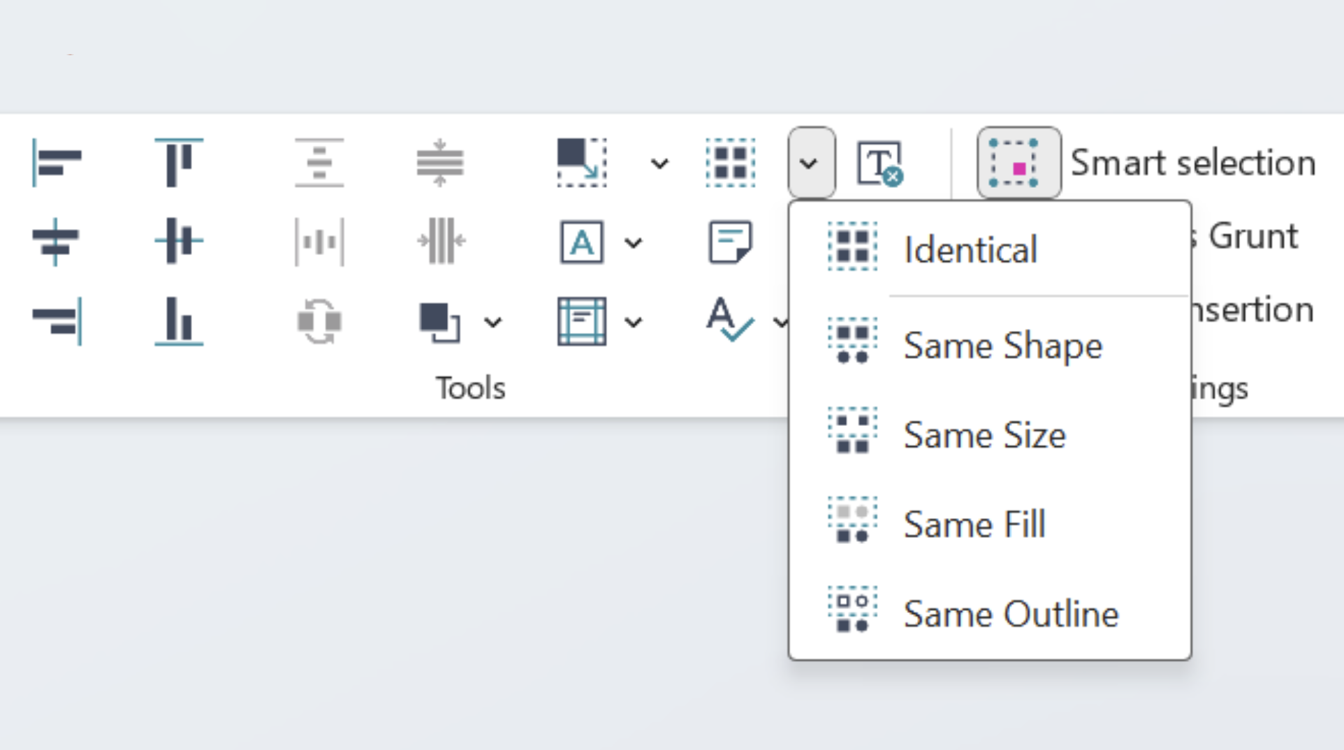The image size is (1344, 750).
Task: Click the Align Top icon
Action: click(179, 163)
